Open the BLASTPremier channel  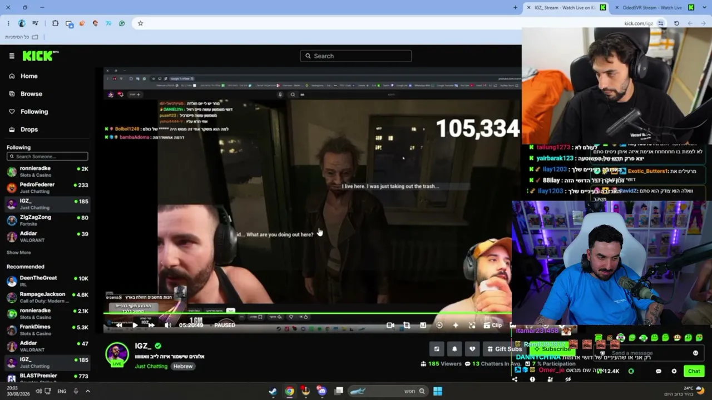pos(47,378)
